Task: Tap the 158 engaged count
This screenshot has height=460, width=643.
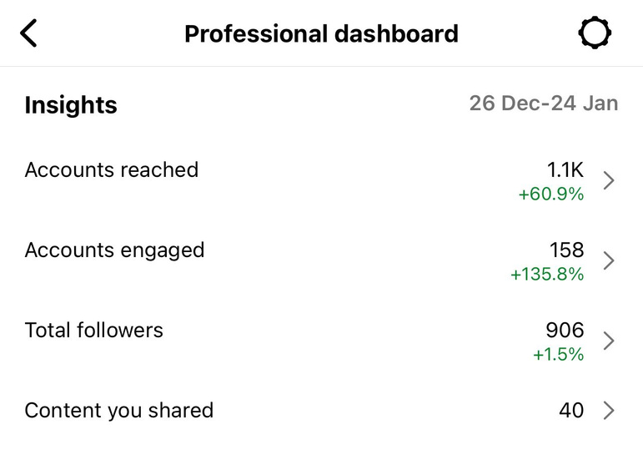Action: (567, 250)
